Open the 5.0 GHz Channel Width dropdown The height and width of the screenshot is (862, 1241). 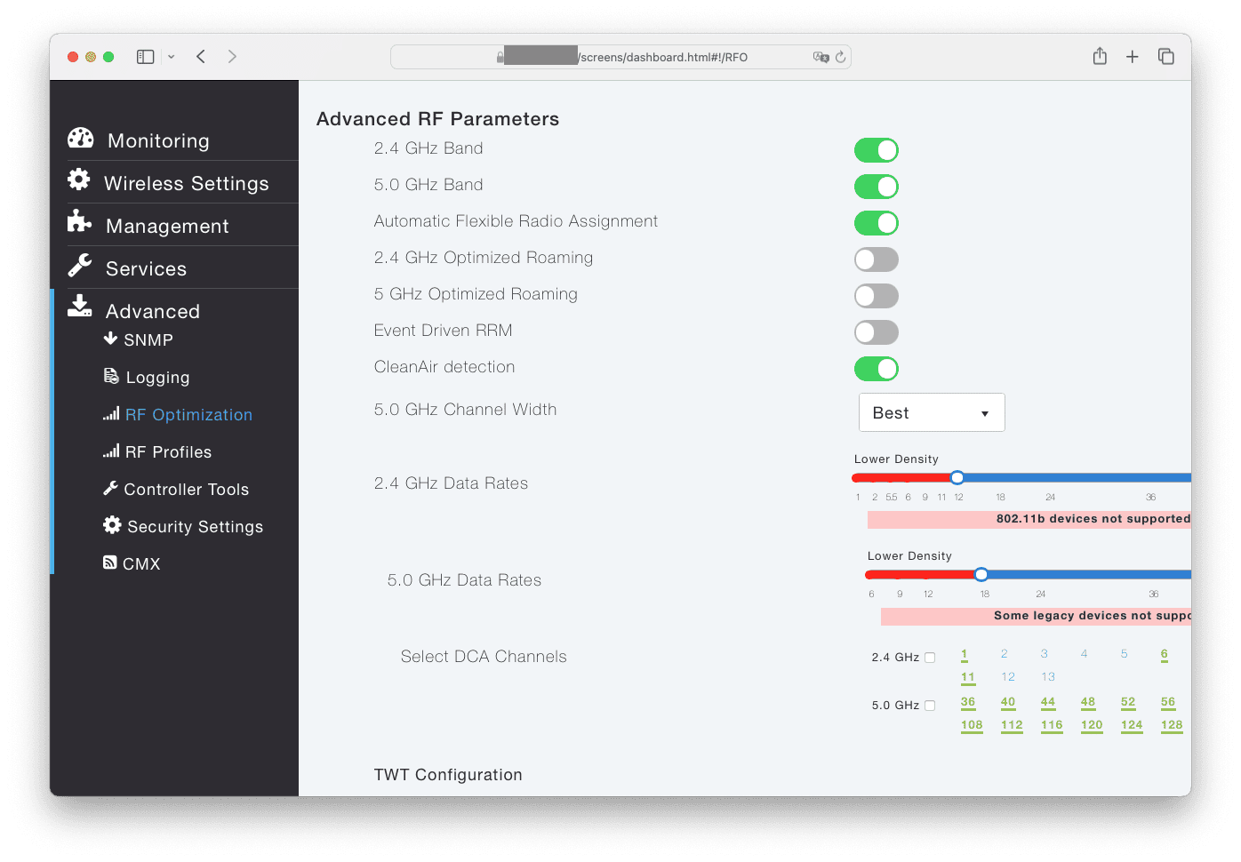931,412
